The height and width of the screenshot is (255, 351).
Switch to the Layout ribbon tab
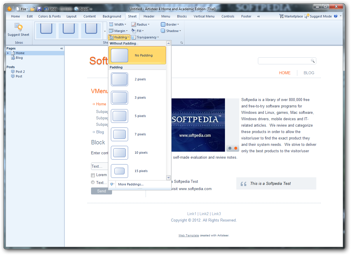click(x=71, y=16)
